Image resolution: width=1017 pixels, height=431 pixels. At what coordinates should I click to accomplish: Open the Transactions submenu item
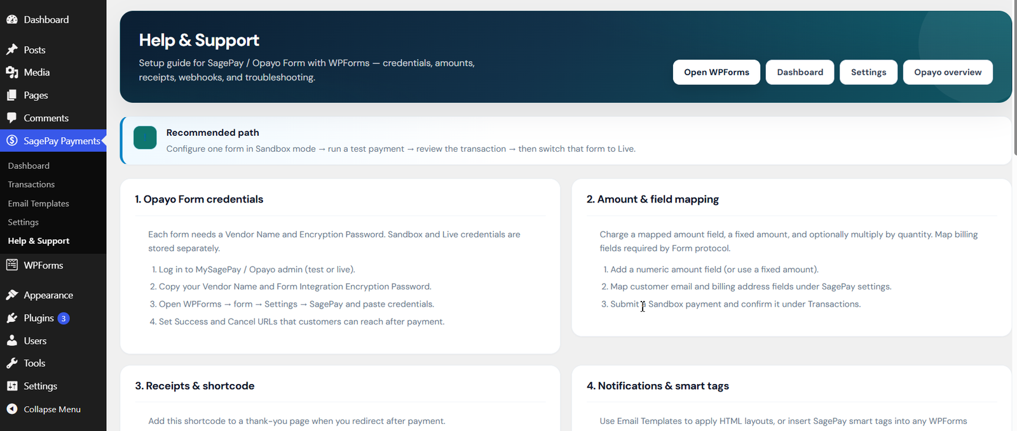31,185
